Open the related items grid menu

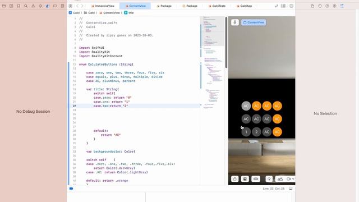(71, 6)
